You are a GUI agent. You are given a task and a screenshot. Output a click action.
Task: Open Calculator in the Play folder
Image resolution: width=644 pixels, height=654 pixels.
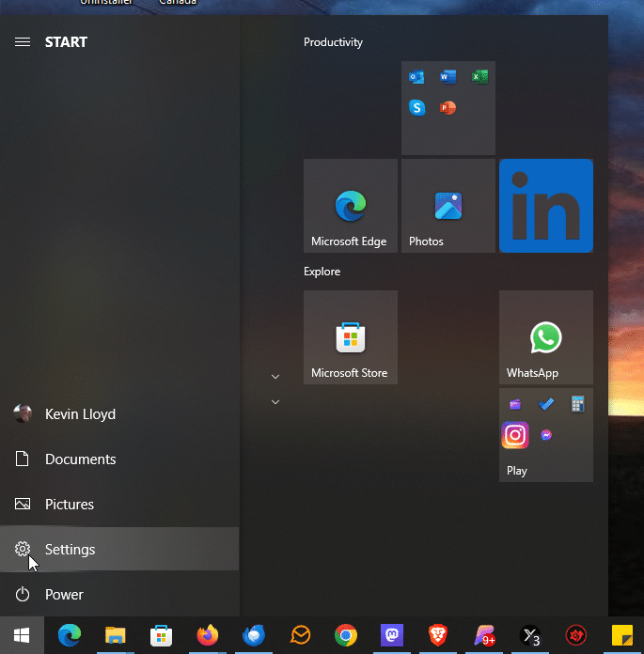point(577,404)
